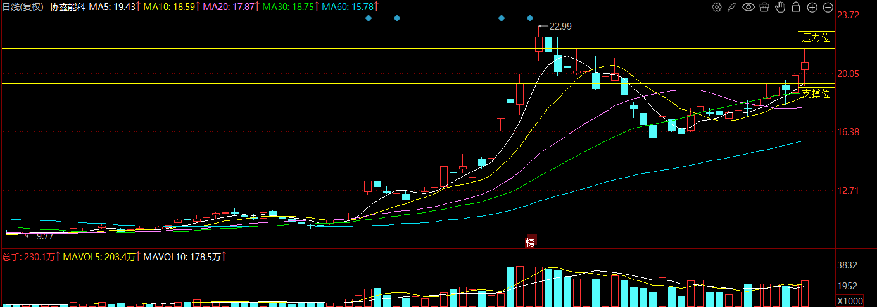This screenshot has height=307, width=877.
Task: Click the 支撑位 support label
Action: 816,94
